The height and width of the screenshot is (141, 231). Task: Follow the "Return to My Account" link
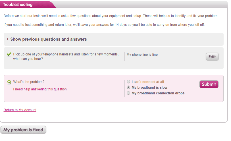pos(20,110)
